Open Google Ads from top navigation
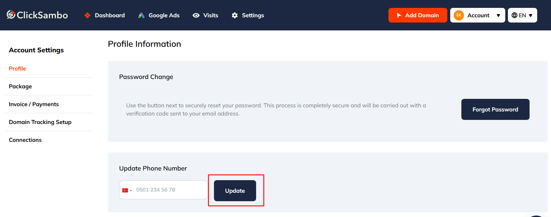551x217 pixels. [x=164, y=15]
